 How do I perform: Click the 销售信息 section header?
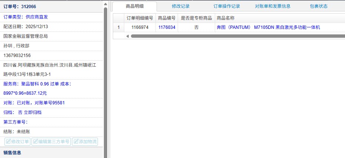(x=12, y=152)
